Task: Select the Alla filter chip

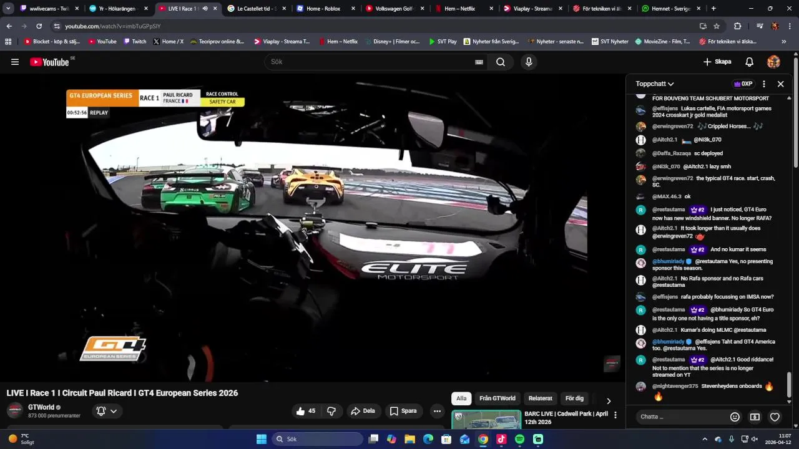Action: tap(461, 398)
